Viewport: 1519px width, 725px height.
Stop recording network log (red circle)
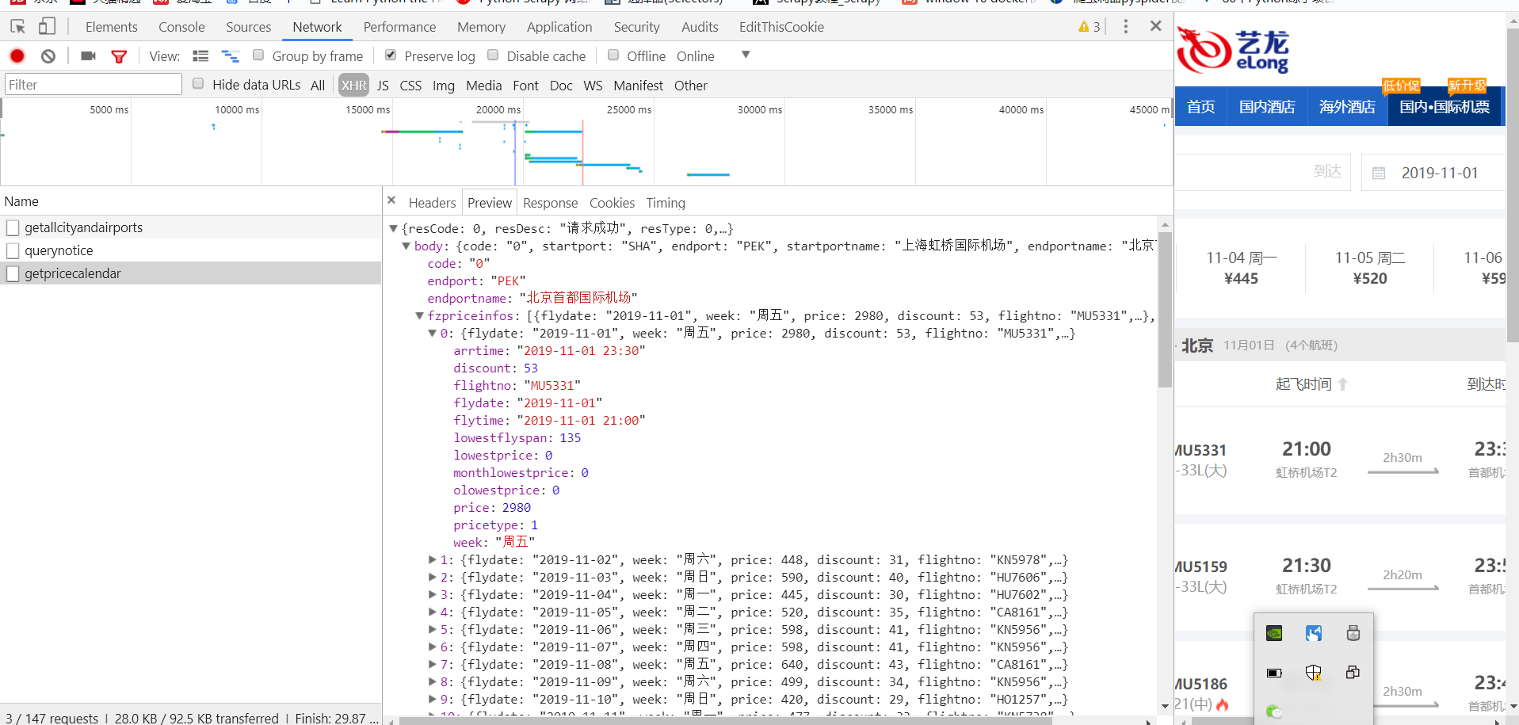17,56
